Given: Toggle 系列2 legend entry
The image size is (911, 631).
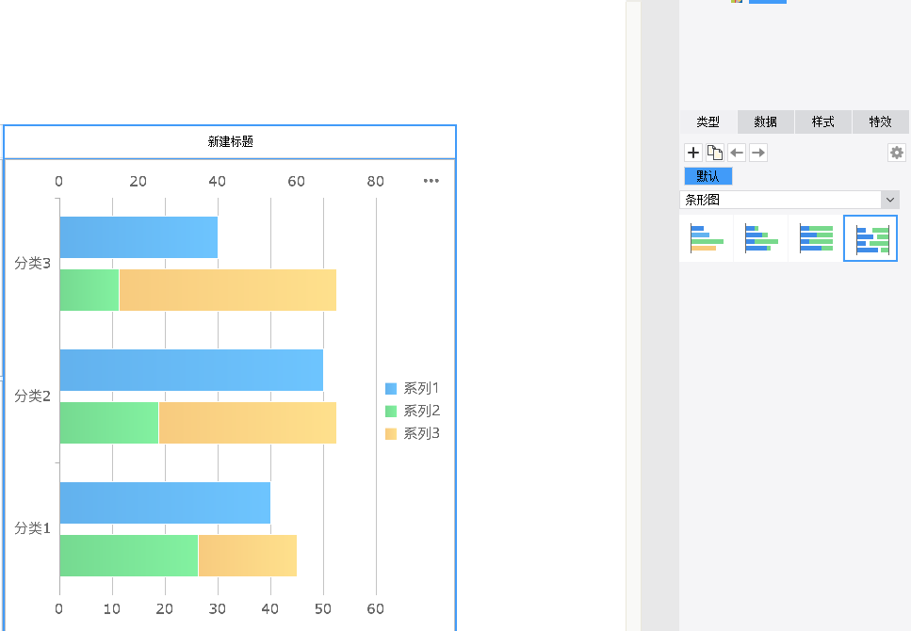Looking at the screenshot, I should pos(412,411).
